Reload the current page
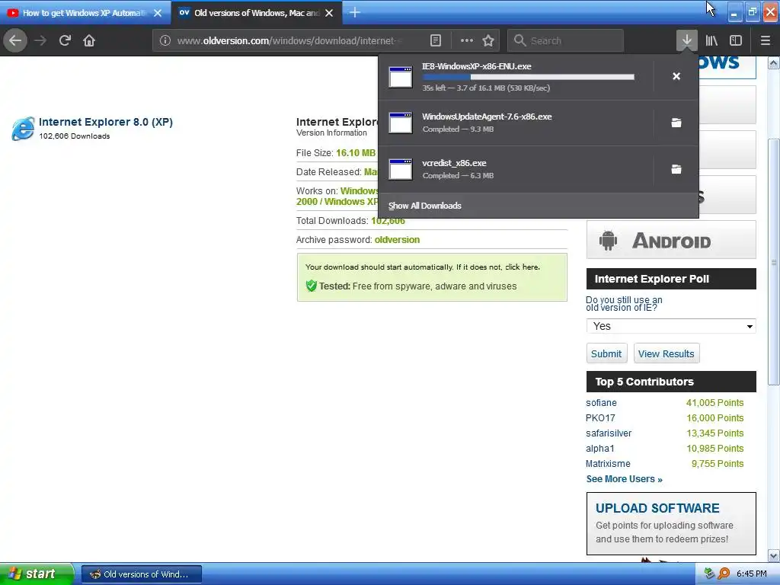 (65, 40)
